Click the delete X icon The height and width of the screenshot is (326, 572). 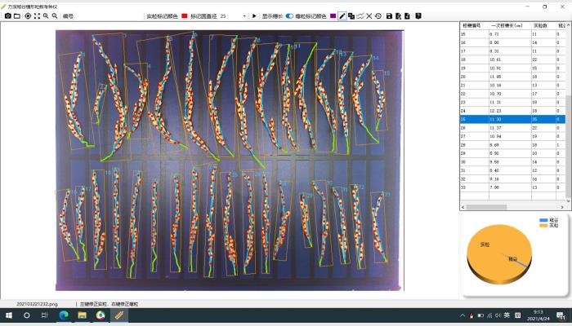[x=369, y=15]
